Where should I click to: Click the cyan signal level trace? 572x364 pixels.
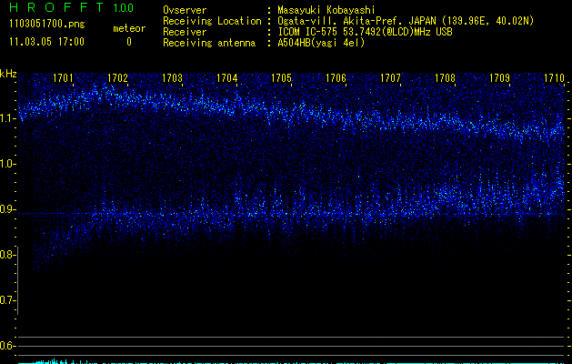pyautogui.click(x=55, y=361)
